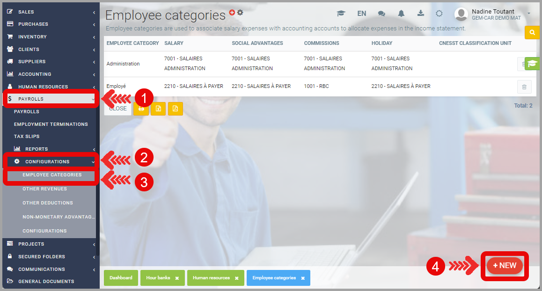542x291 pixels.
Task: Click the red plus icon beside the title
Action: [x=232, y=13]
